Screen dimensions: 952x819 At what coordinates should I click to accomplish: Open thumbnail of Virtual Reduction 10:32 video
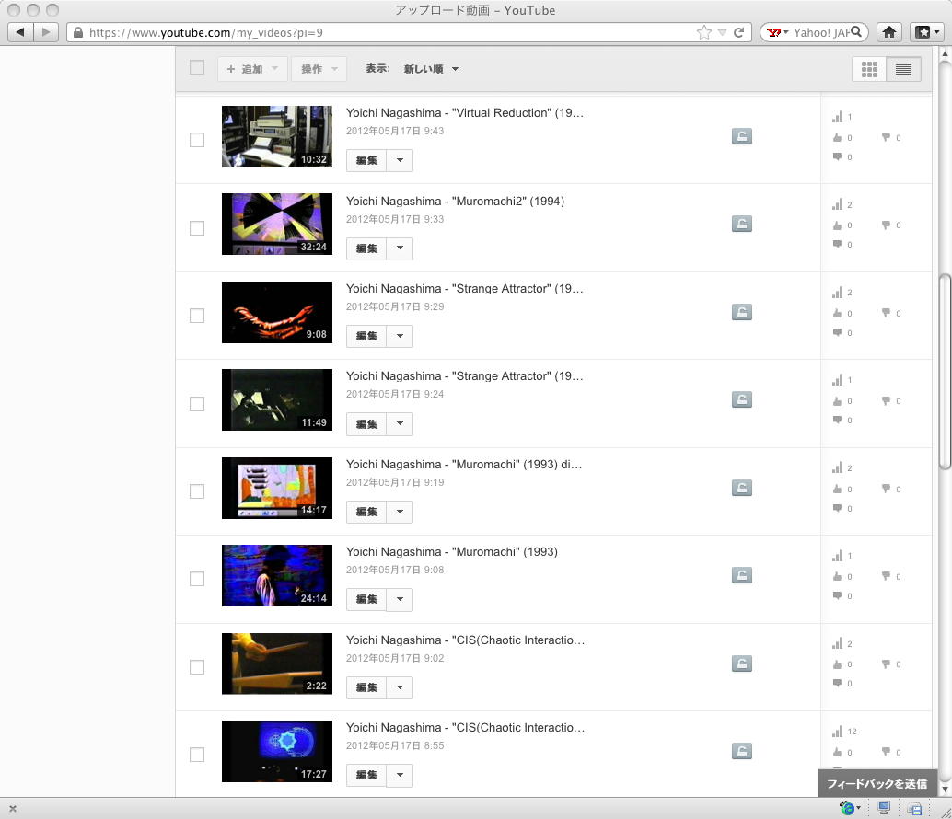(x=277, y=136)
